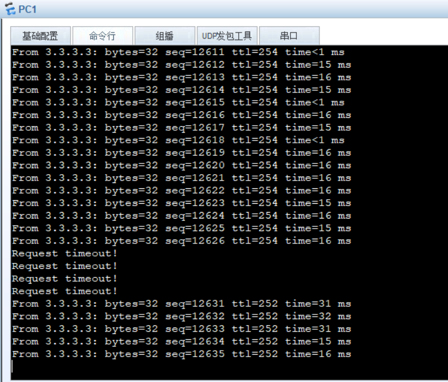Switch to the 命令行 tab
Viewport: 448px width, 382px height.
103,36
